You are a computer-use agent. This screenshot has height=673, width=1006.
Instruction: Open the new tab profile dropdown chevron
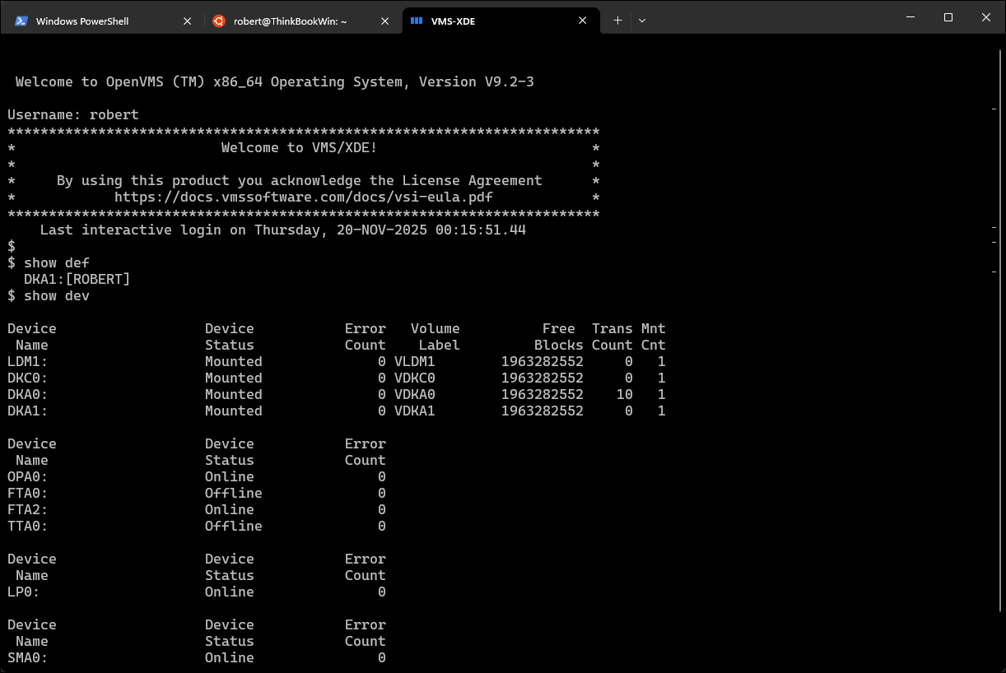tap(642, 21)
